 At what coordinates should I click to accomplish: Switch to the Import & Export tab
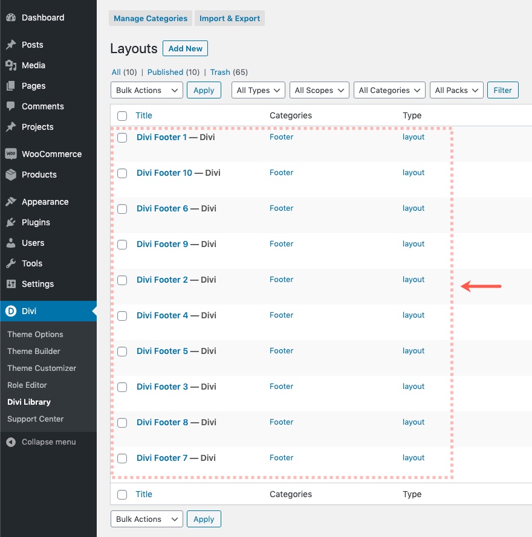pyautogui.click(x=230, y=18)
